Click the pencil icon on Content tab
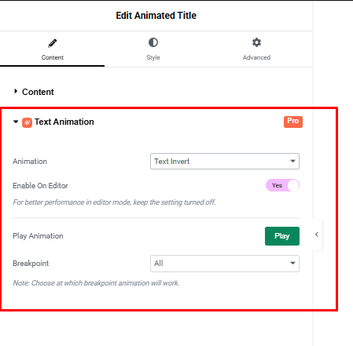The image size is (353, 346). (53, 43)
